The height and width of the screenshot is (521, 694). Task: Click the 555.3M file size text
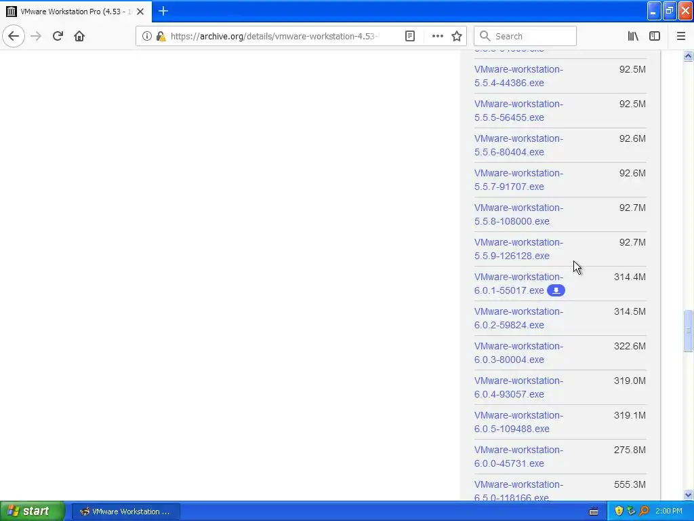coord(630,484)
